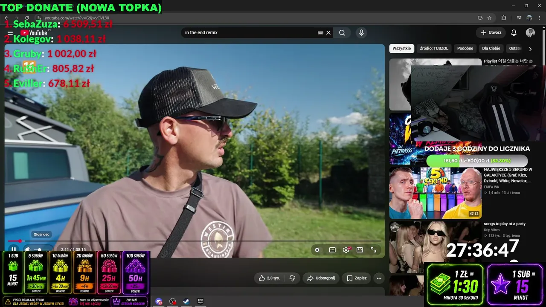This screenshot has width=546, height=307.
Task: Select the Podobne filter chip
Action: click(x=465, y=48)
